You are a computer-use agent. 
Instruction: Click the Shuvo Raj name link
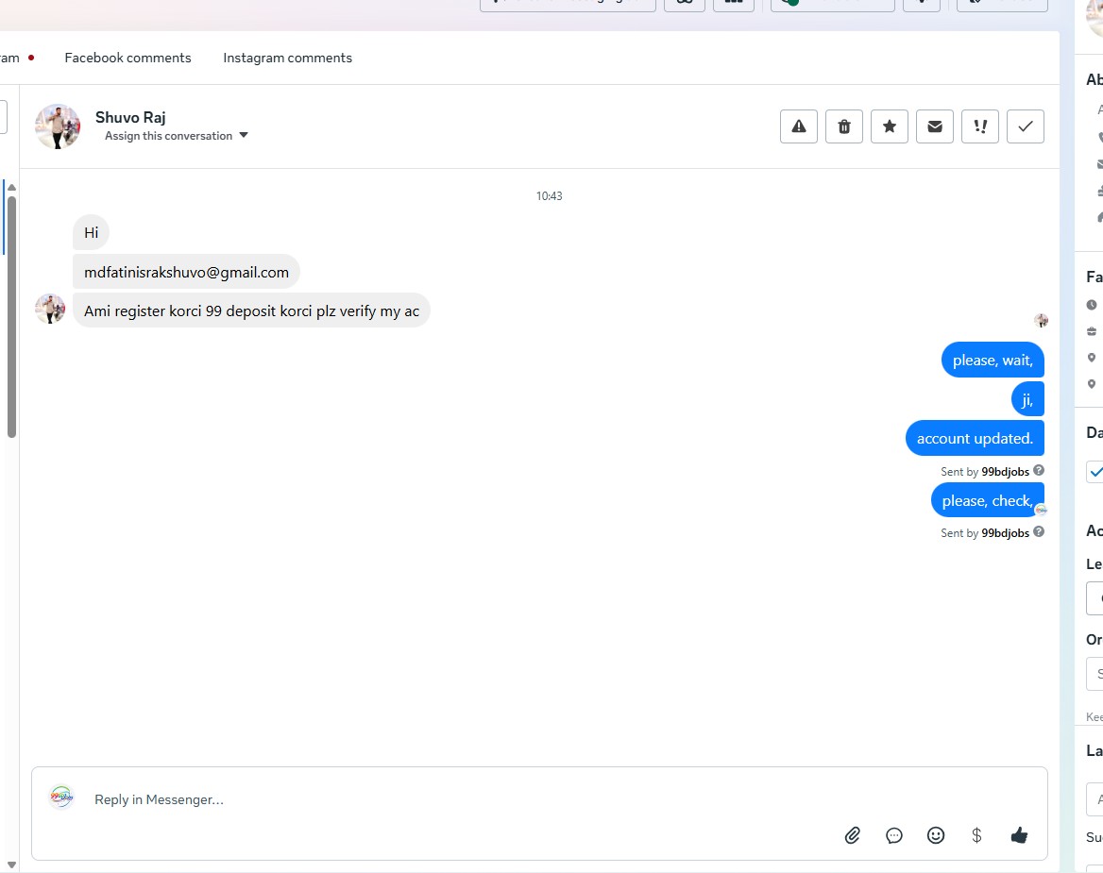[x=130, y=117]
